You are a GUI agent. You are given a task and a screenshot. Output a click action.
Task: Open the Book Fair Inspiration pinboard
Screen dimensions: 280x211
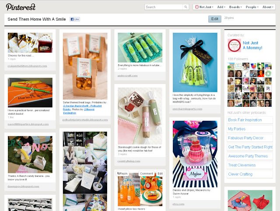point(250,120)
